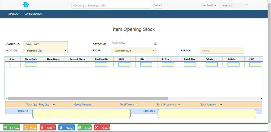Image resolution: width=271 pixels, height=132 pixels.
Task: Open the PHARMACY menu
Action: click(14, 14)
